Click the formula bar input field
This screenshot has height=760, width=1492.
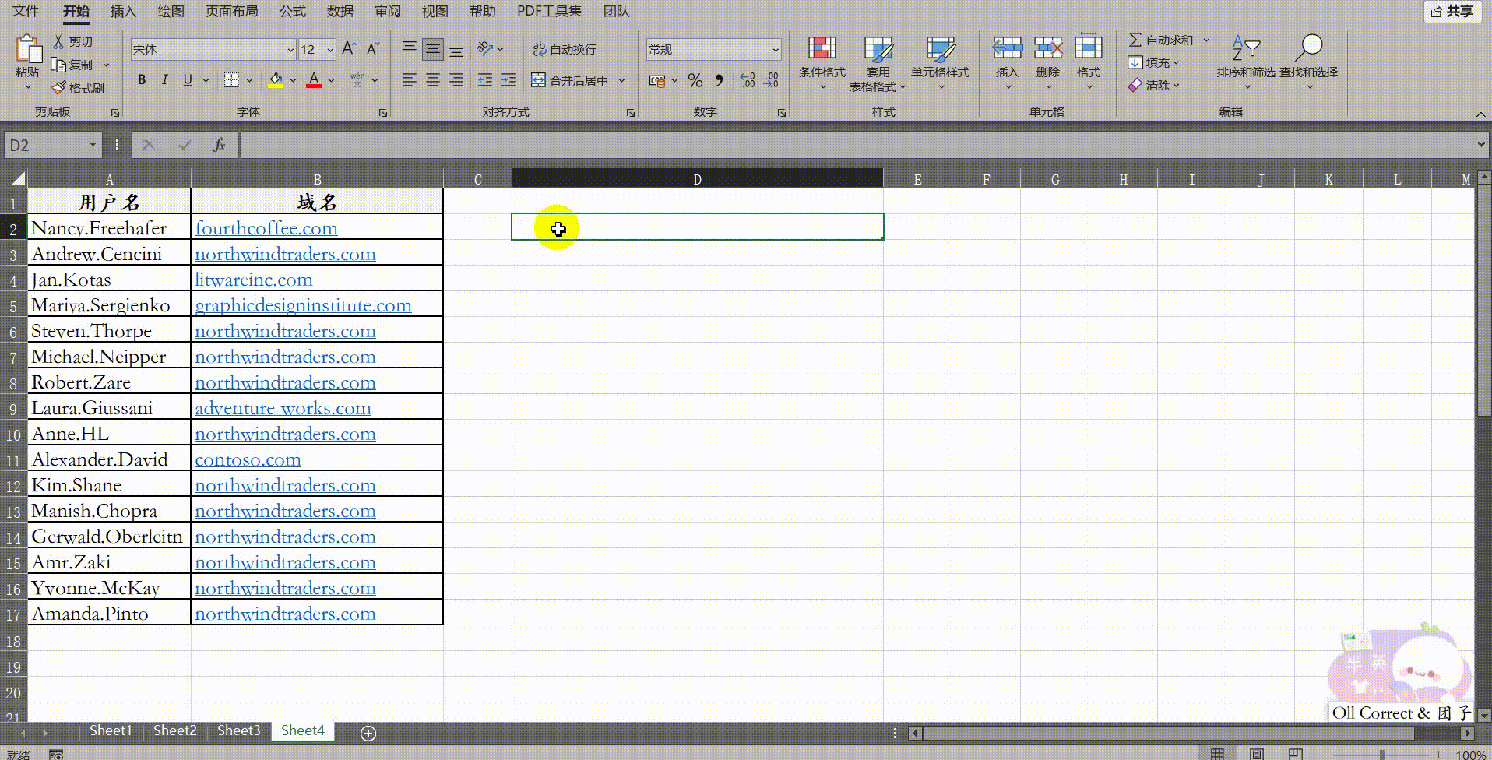[857, 145]
